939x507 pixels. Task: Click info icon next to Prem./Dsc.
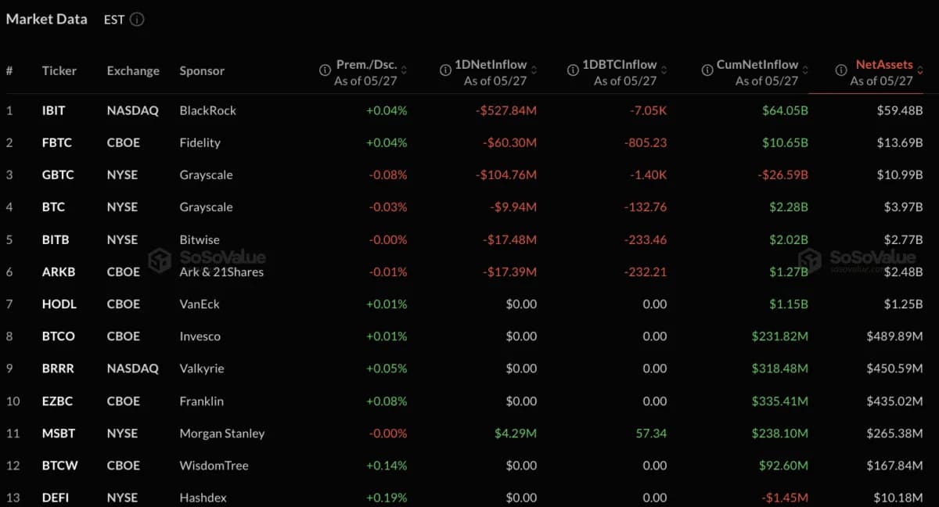(x=325, y=70)
